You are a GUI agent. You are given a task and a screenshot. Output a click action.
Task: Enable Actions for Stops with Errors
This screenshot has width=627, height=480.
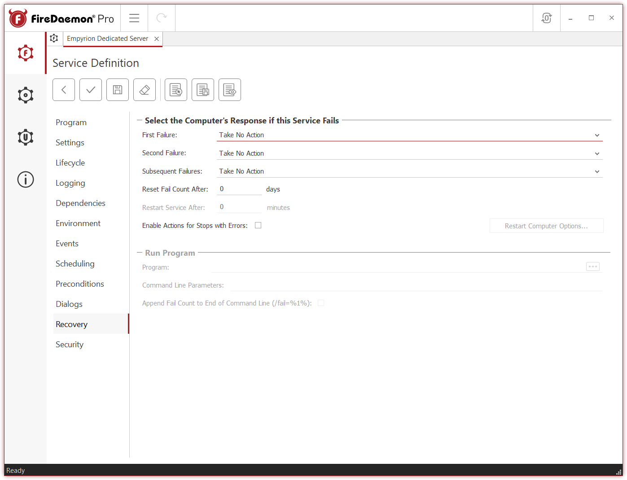[258, 225]
